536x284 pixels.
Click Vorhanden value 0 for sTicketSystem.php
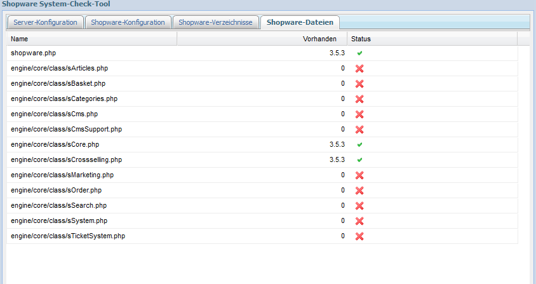coord(343,236)
